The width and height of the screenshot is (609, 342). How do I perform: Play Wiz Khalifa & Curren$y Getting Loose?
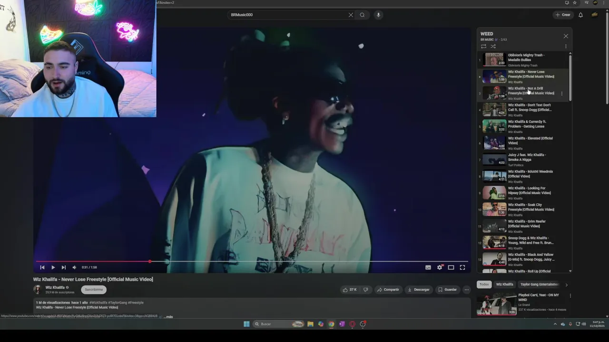coord(523,126)
